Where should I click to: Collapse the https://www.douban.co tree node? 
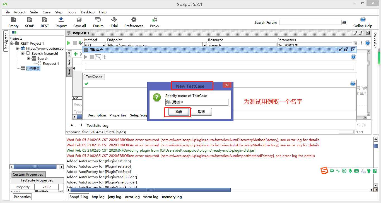tap(18, 48)
